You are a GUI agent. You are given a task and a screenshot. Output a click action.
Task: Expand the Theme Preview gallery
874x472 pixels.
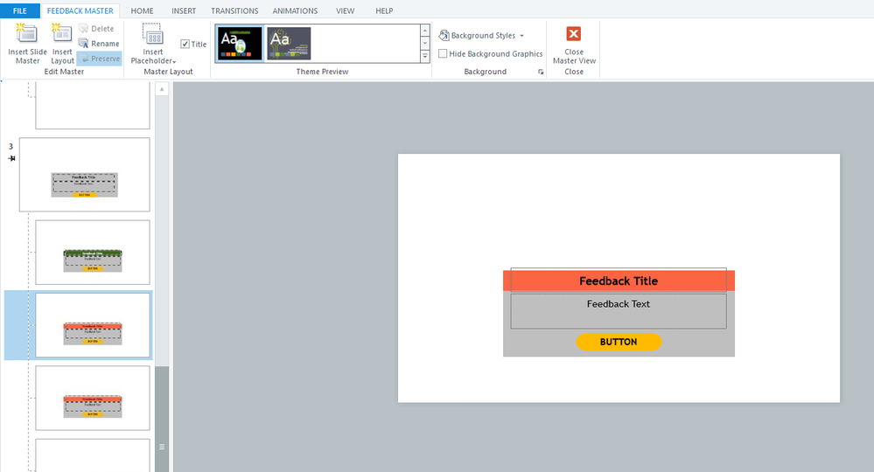(x=424, y=56)
